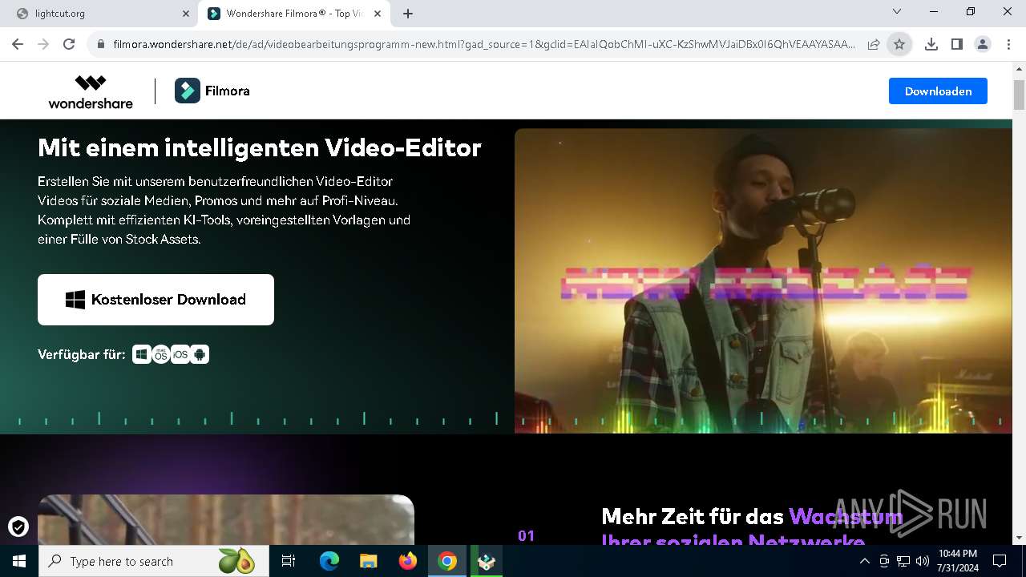View site information lock icon
The width and height of the screenshot is (1026, 577).
101,45
